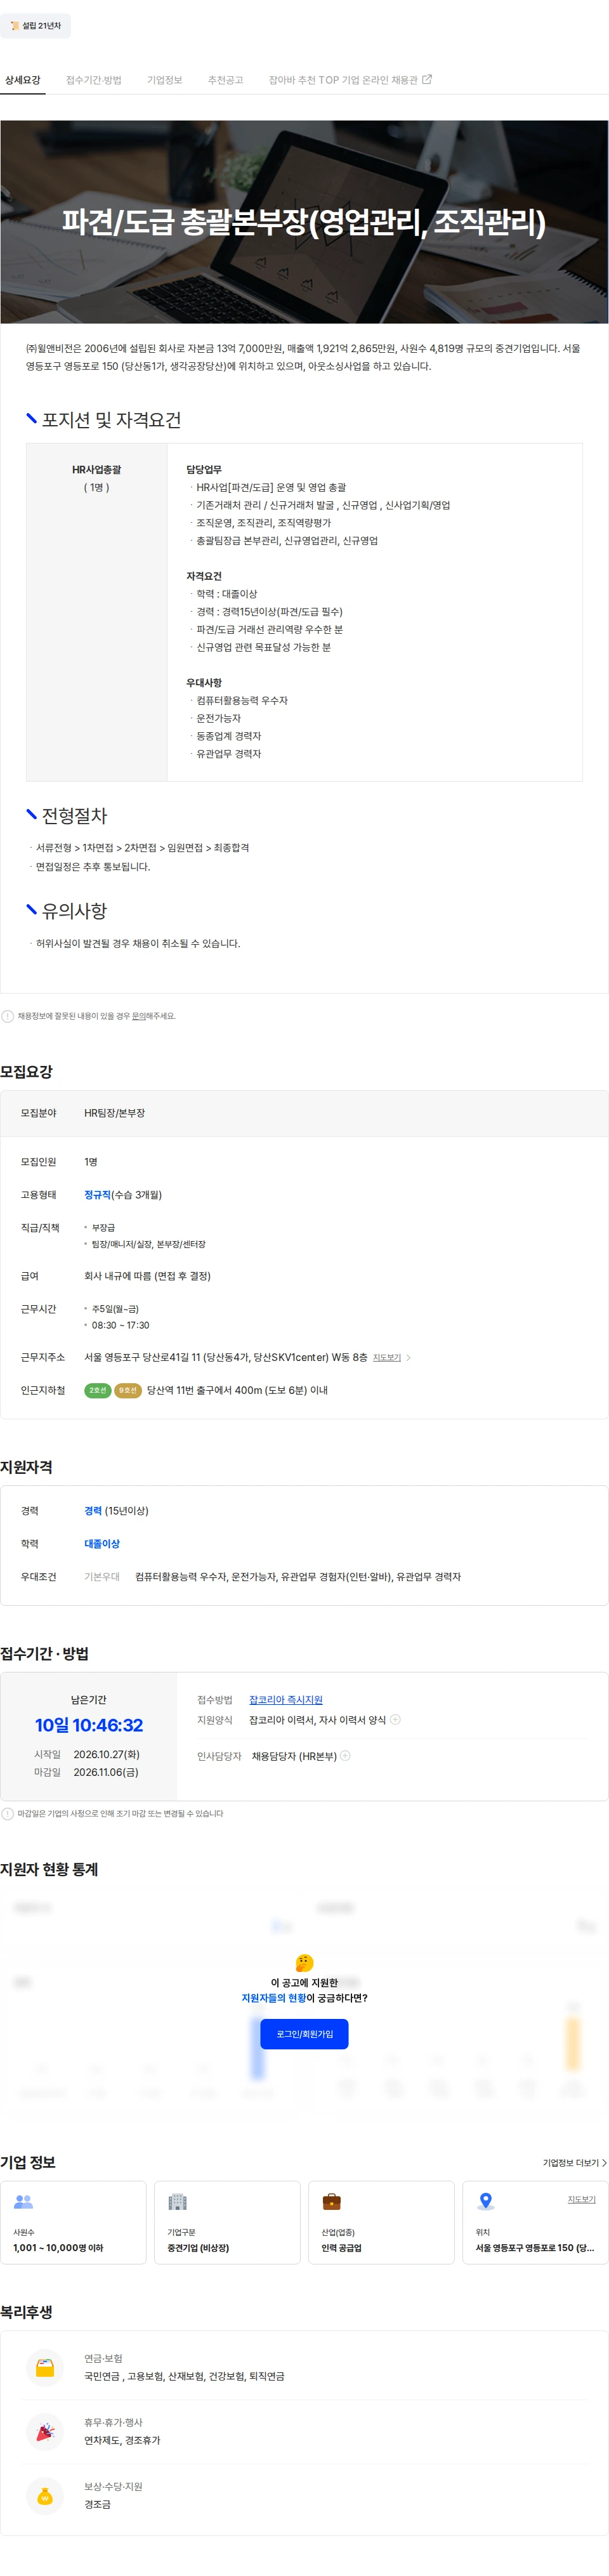Click the gold 9호선 subway badge
Image resolution: width=609 pixels, height=2576 pixels.
tap(128, 1390)
